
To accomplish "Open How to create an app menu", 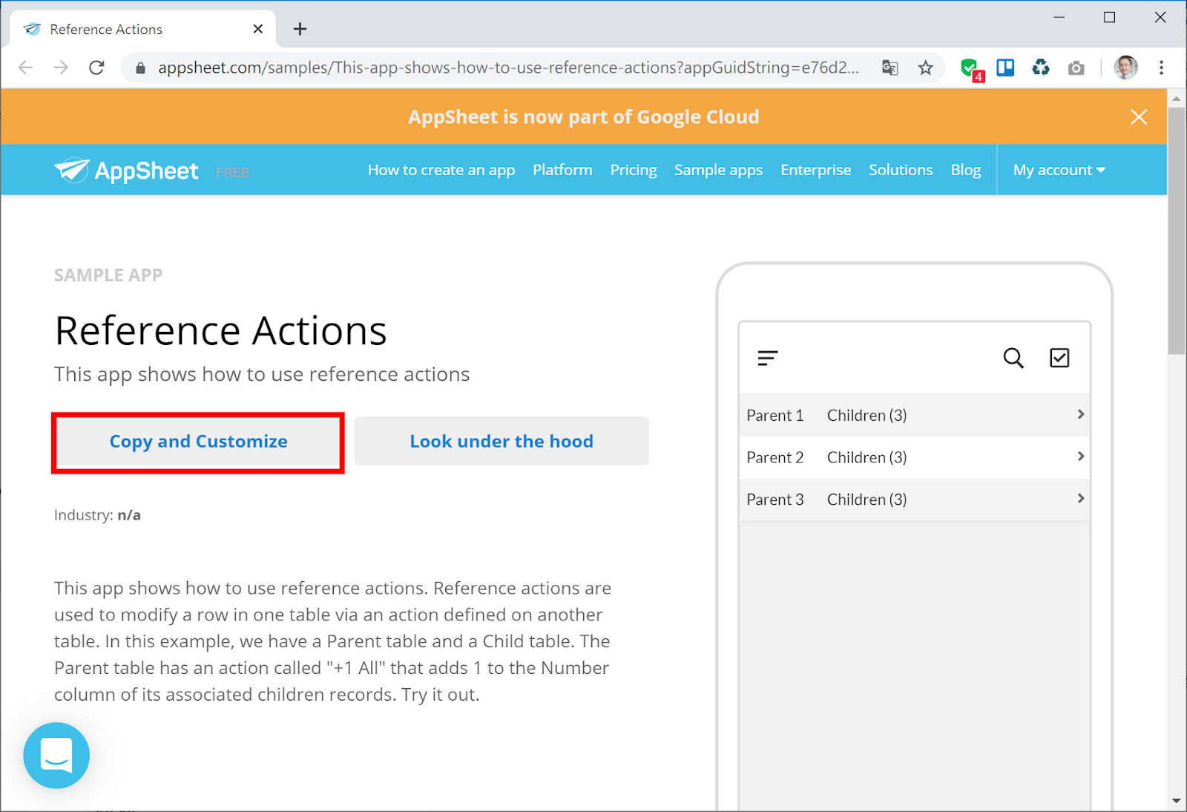I will (x=441, y=170).
